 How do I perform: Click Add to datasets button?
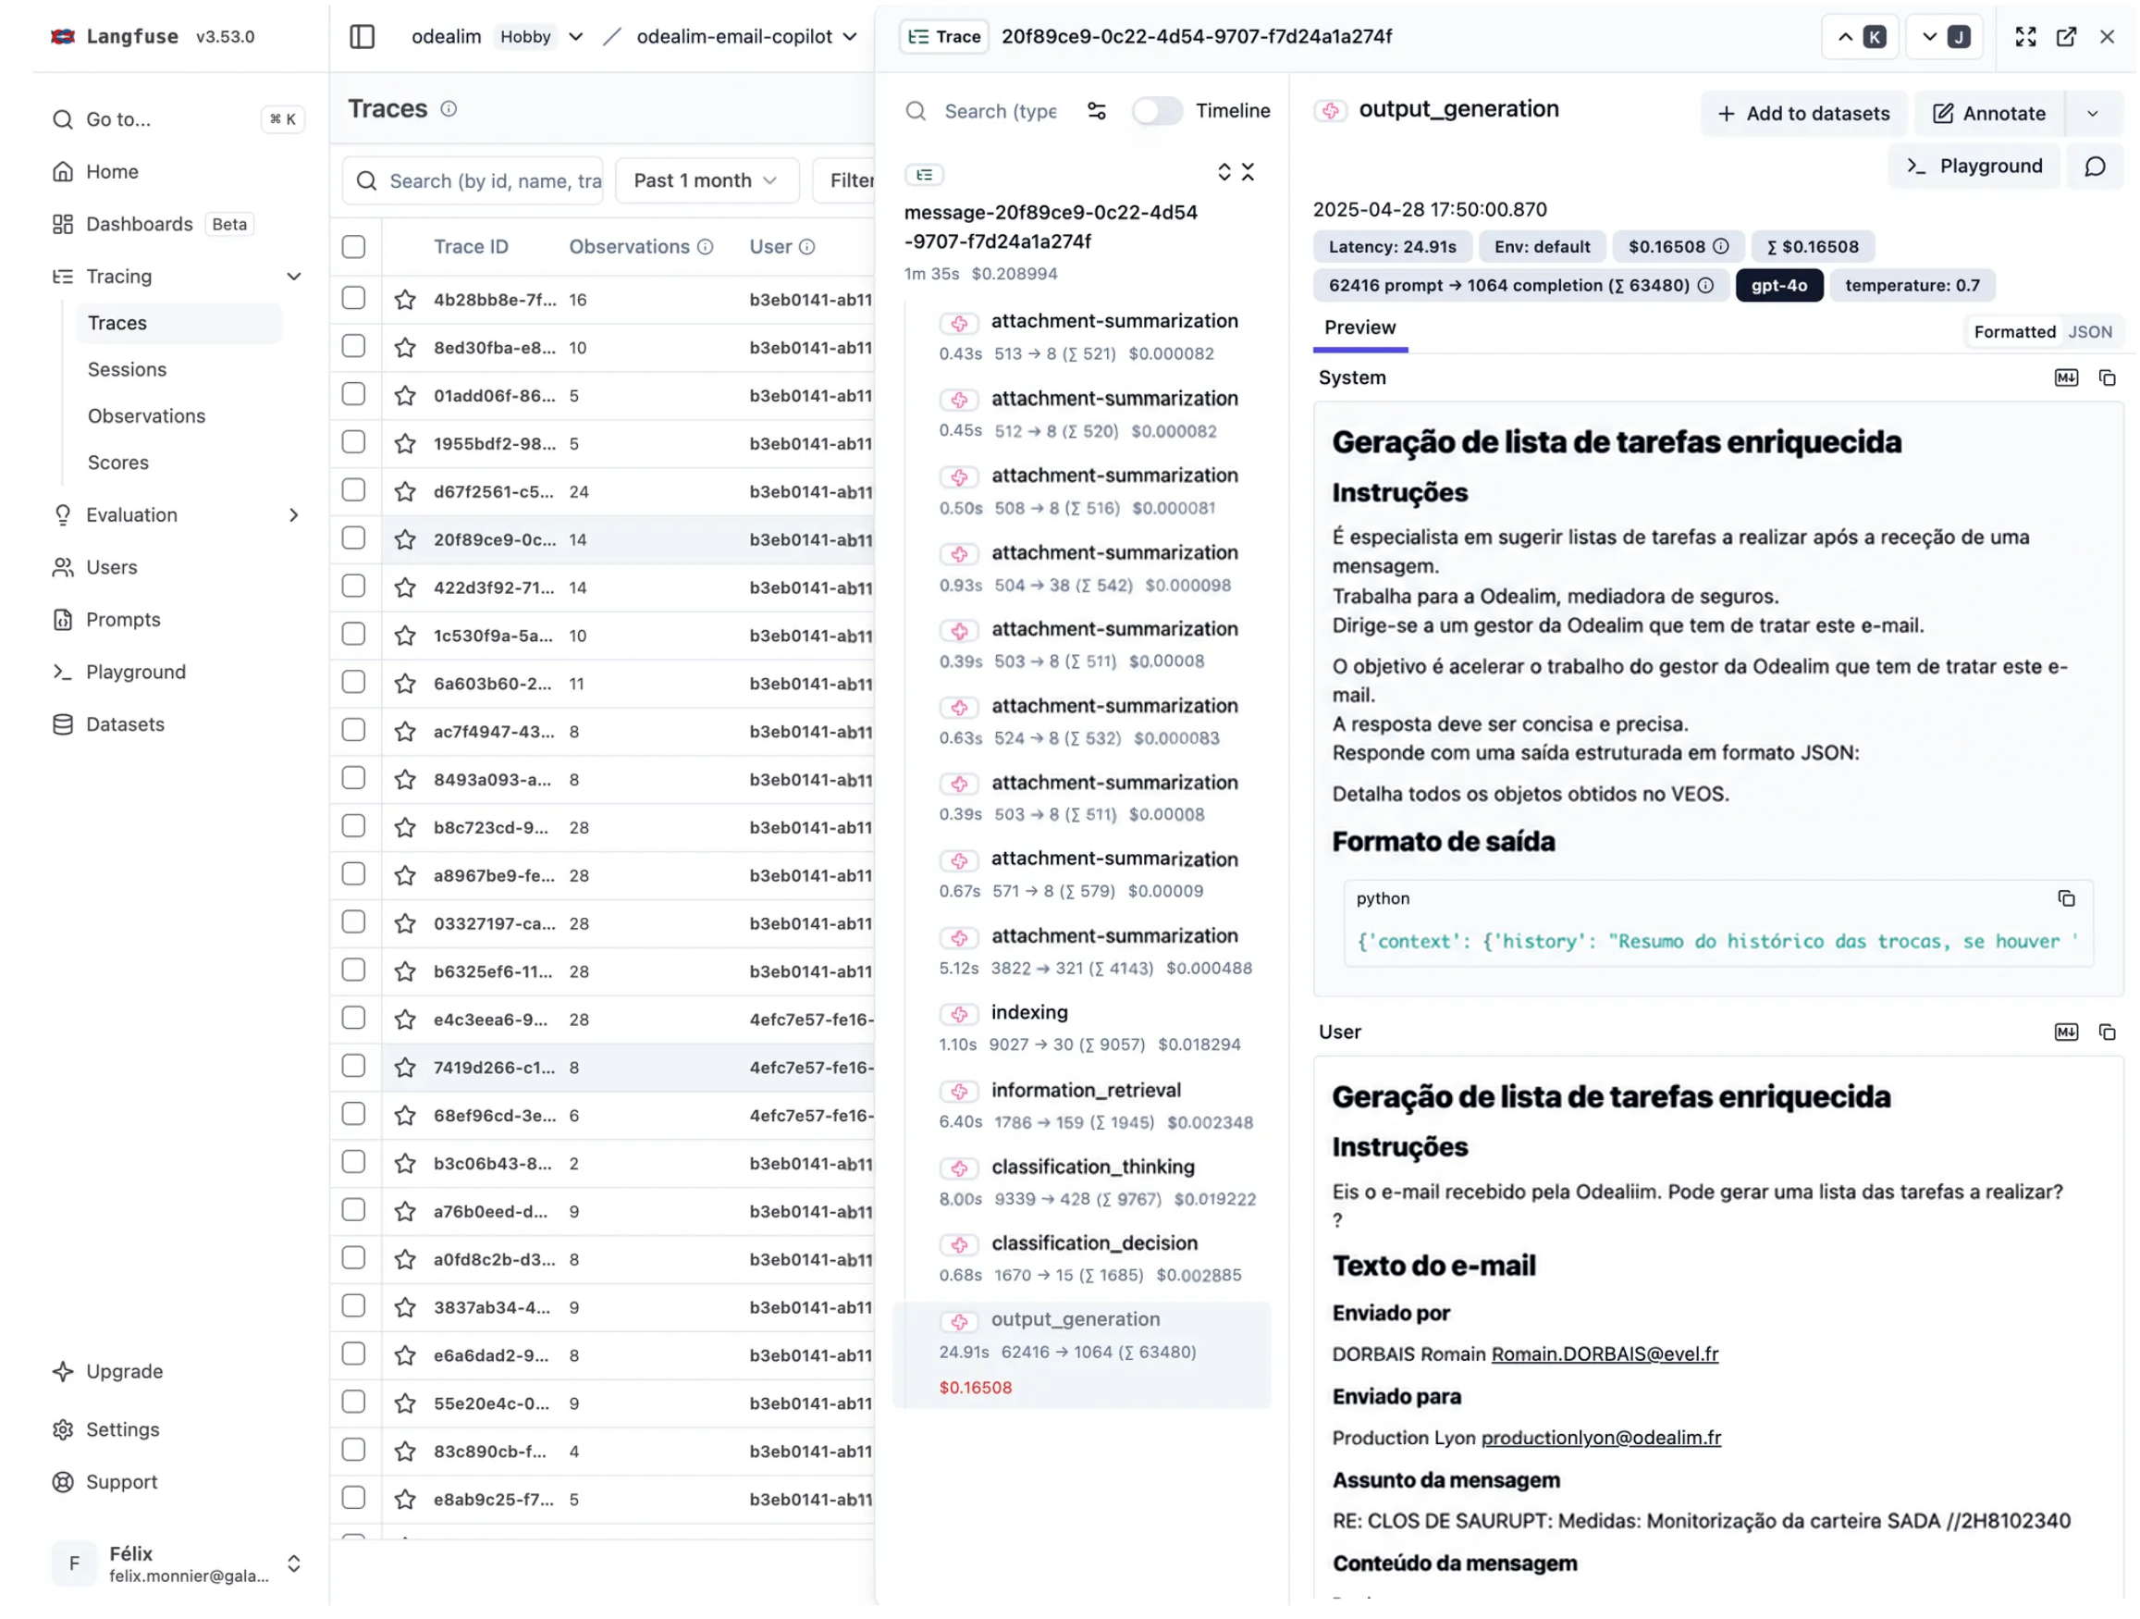[x=1803, y=113]
